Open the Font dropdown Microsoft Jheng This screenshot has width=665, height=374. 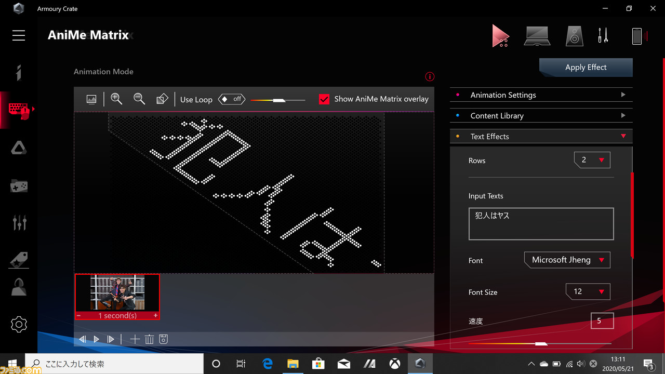567,260
